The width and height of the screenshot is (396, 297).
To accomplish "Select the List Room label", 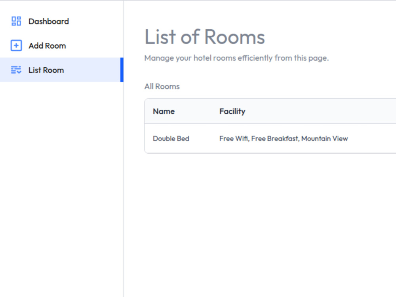I will pos(46,70).
